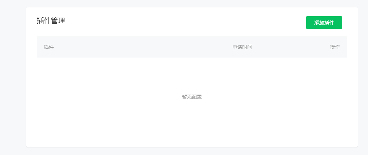Click the no-configuration message 暂无配置
The image size is (368, 155).
coord(192,97)
